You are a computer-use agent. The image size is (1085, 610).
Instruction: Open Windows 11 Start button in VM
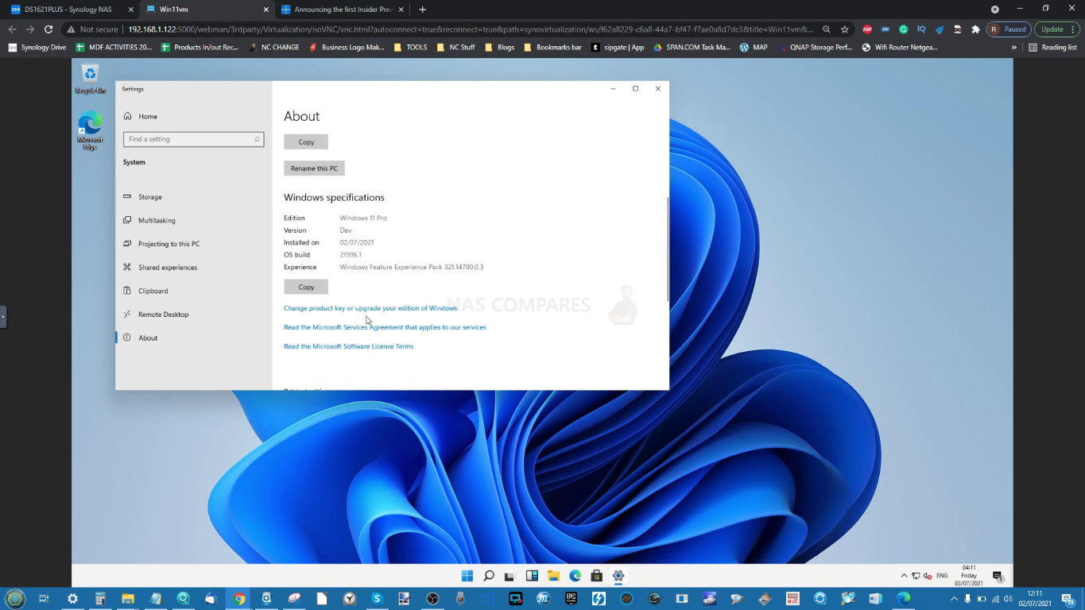467,576
